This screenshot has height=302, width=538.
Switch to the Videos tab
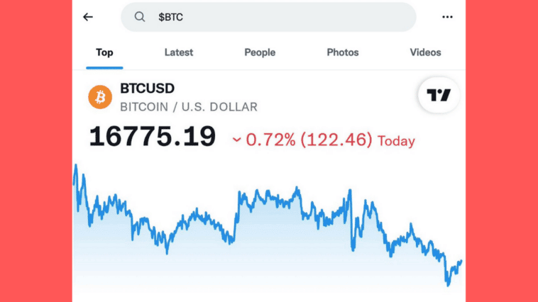tap(425, 52)
